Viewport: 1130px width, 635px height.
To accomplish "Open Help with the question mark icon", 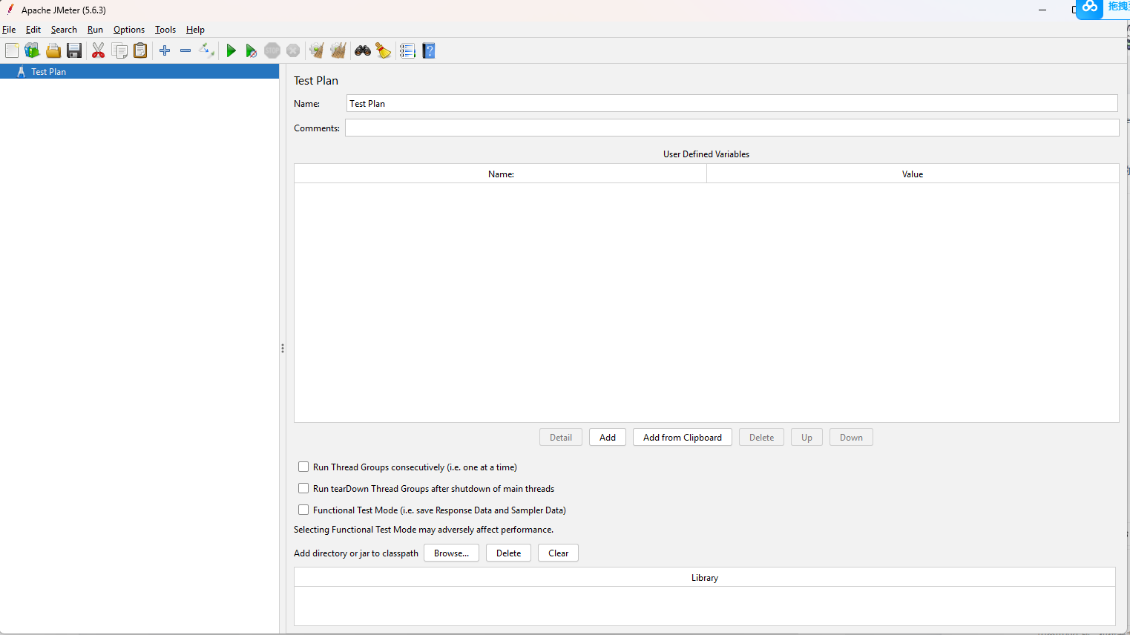I will coord(429,50).
